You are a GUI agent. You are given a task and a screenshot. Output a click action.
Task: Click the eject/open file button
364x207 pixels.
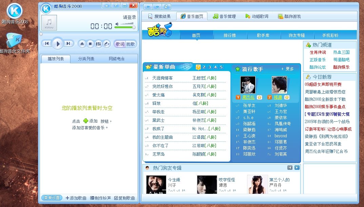[82, 44]
